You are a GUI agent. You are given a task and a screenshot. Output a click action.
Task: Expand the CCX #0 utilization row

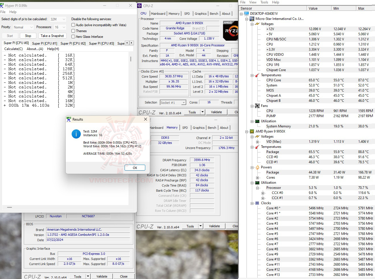coord(263,193)
